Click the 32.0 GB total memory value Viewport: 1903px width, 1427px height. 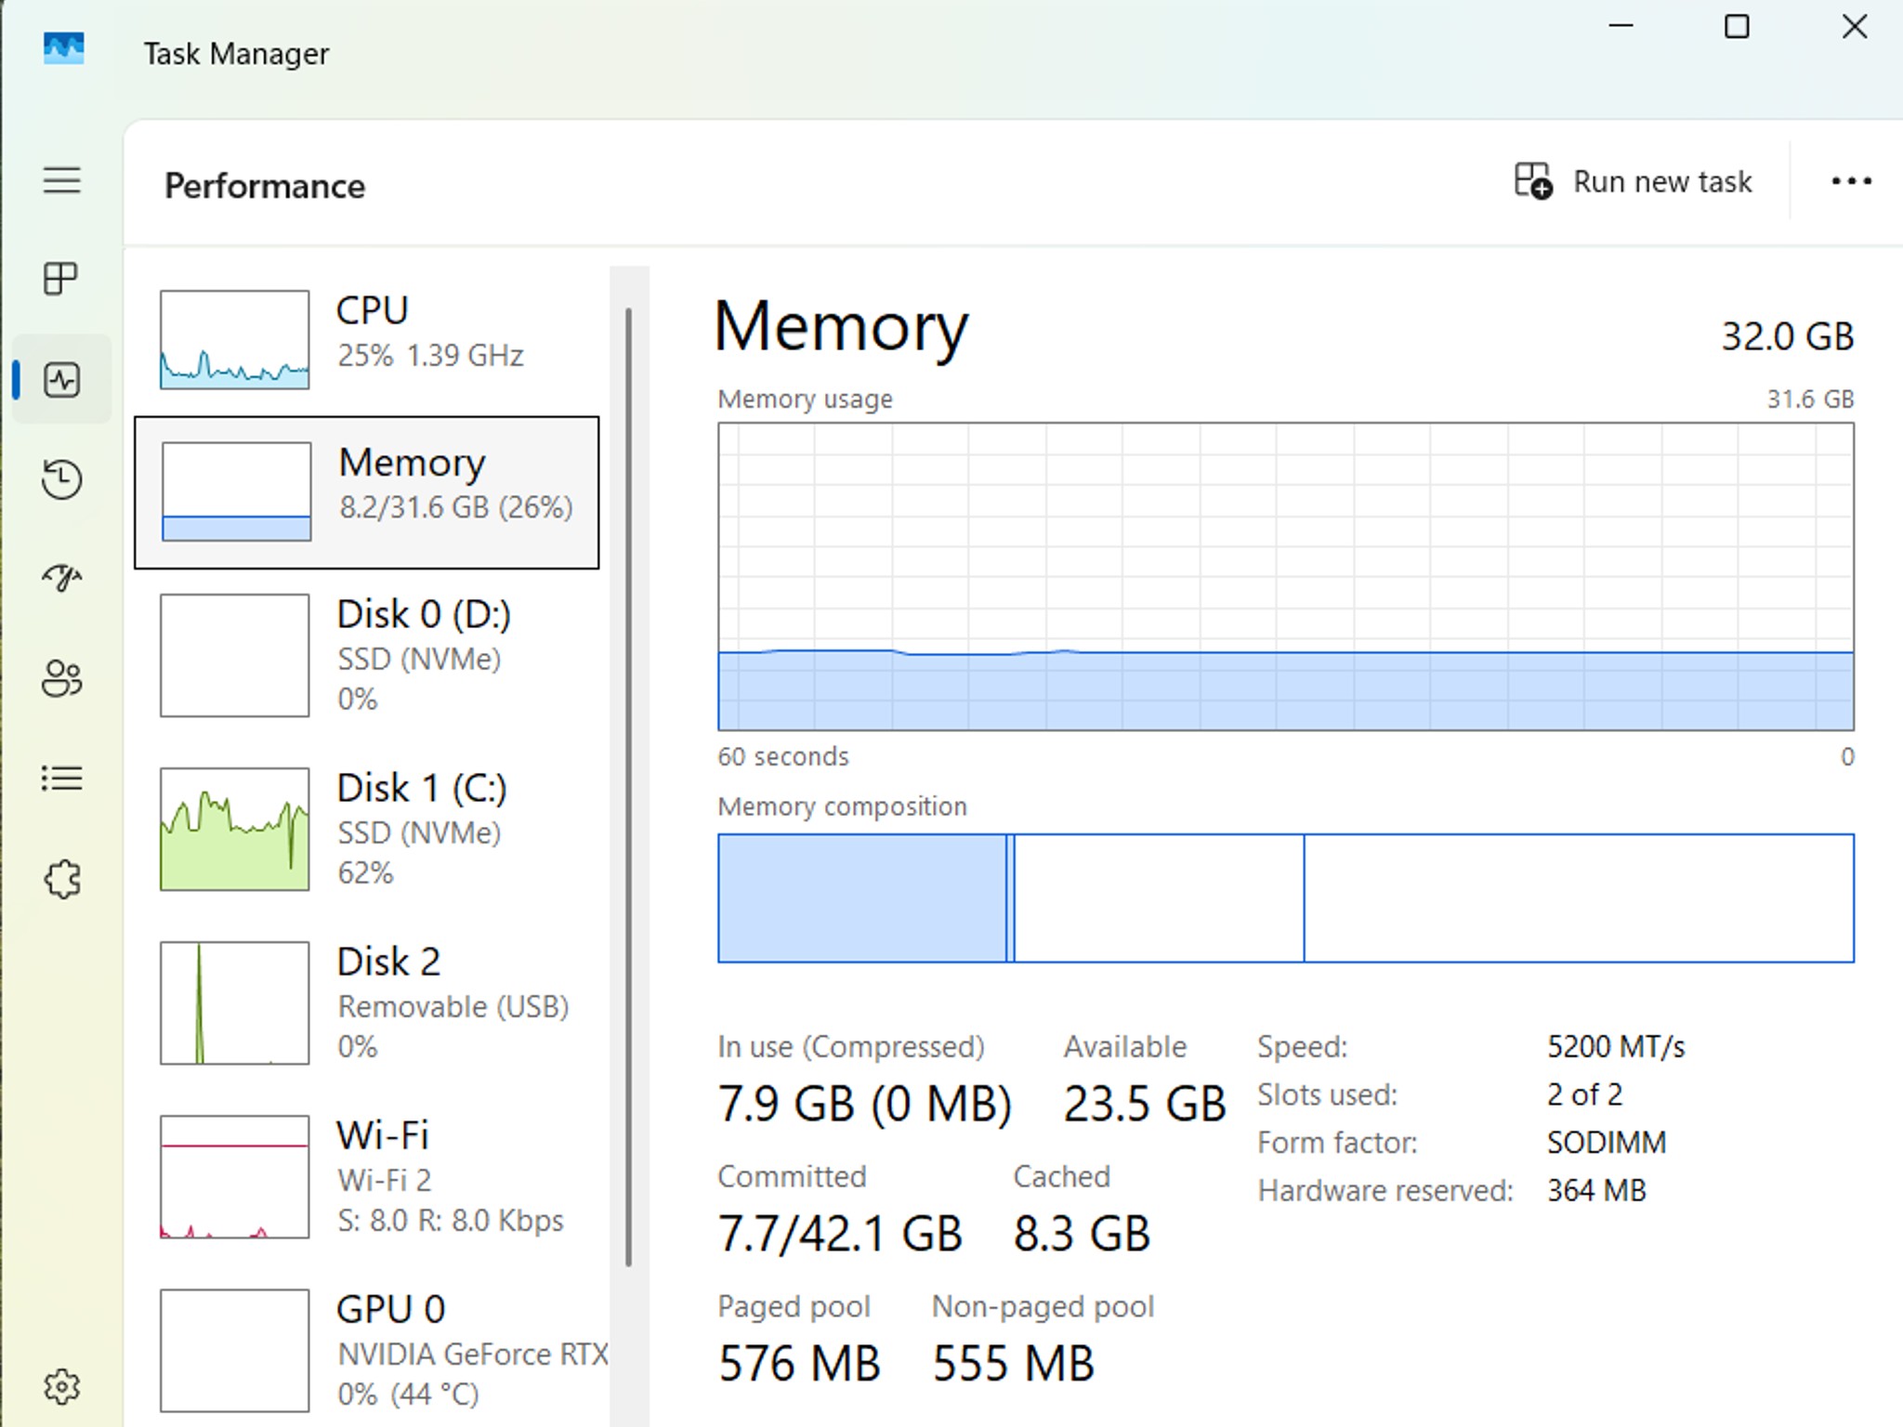(x=1788, y=336)
